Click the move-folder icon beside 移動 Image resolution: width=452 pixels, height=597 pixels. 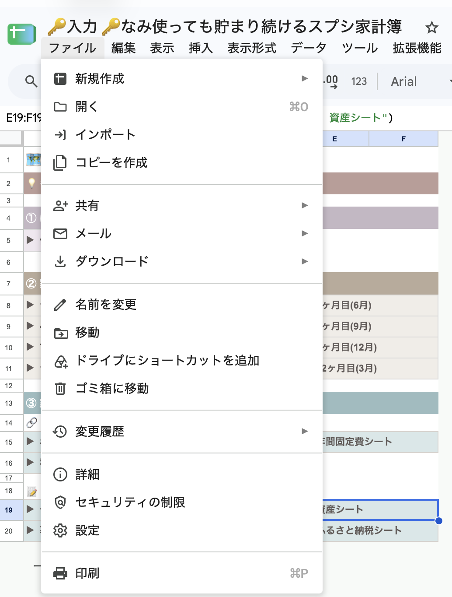pyautogui.click(x=61, y=333)
